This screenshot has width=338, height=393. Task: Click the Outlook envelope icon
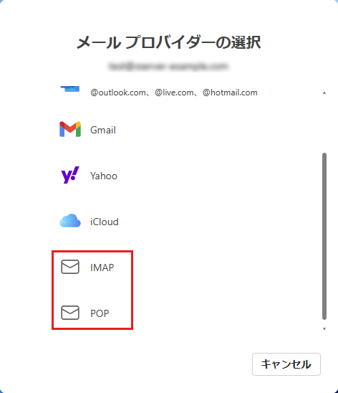(70, 89)
